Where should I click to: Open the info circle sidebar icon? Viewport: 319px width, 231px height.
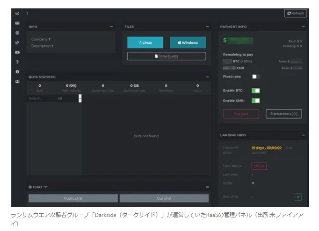[x=17, y=71]
